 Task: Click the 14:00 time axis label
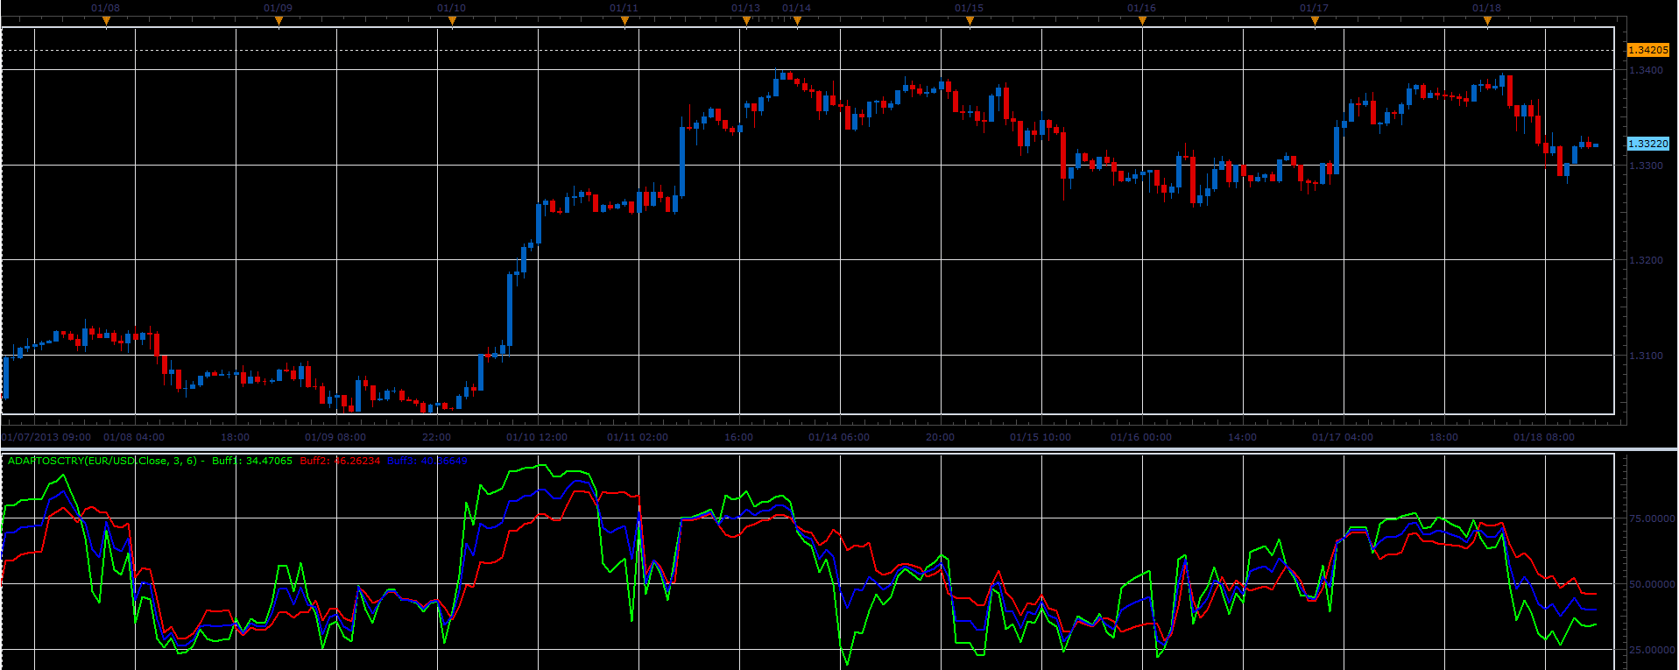(x=1242, y=437)
